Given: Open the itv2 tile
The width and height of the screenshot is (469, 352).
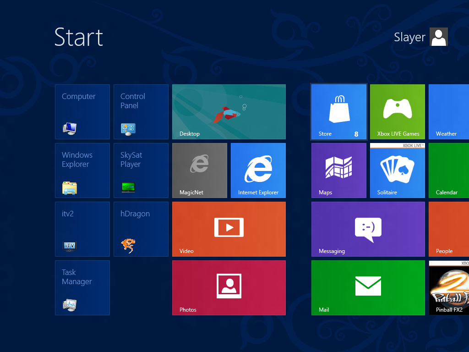Looking at the screenshot, I should (82, 229).
